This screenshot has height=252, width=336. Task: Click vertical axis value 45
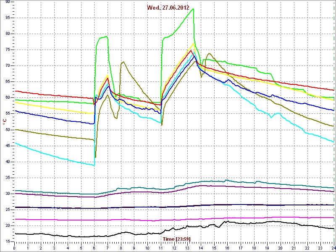click(x=8, y=146)
